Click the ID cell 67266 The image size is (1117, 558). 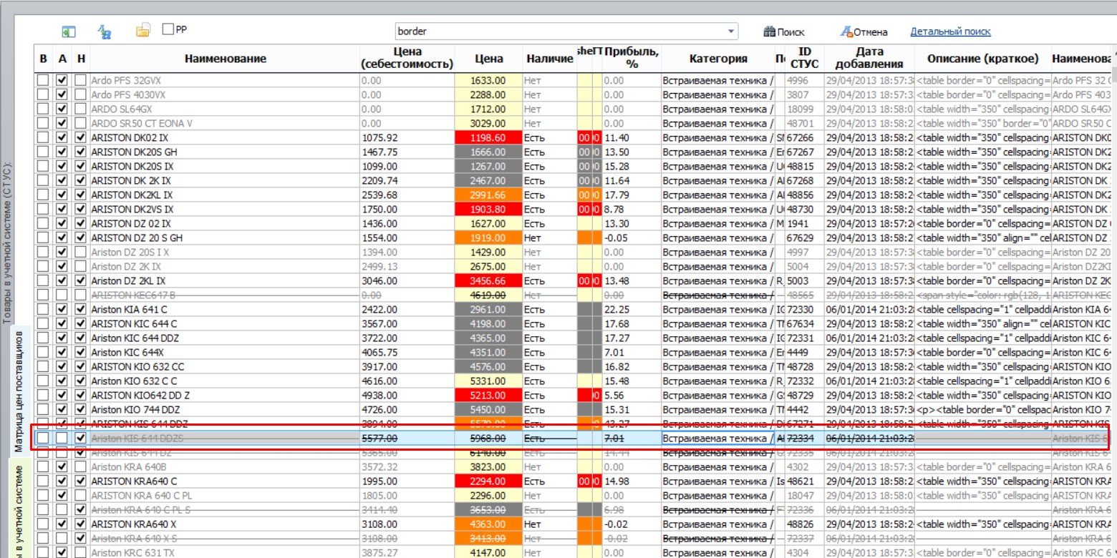click(805, 138)
